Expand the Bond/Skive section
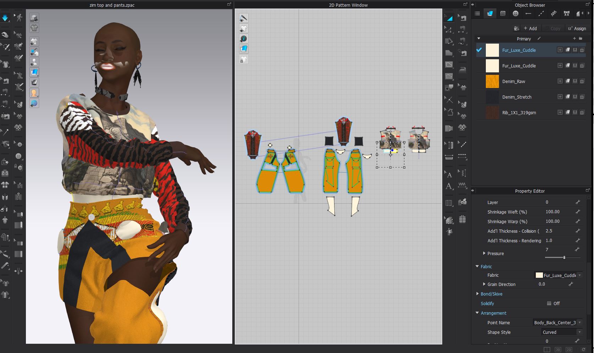The image size is (594, 353). [477, 294]
